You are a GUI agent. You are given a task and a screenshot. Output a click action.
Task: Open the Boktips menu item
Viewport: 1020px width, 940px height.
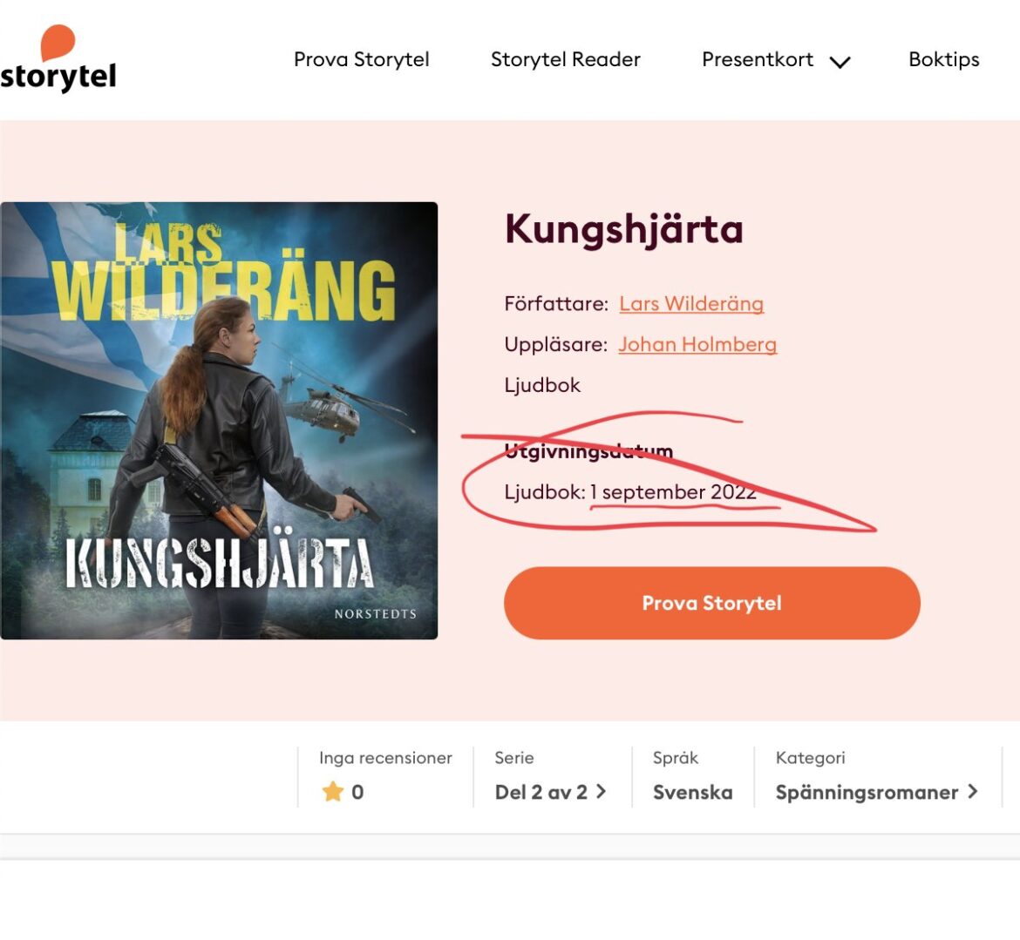[x=944, y=59]
